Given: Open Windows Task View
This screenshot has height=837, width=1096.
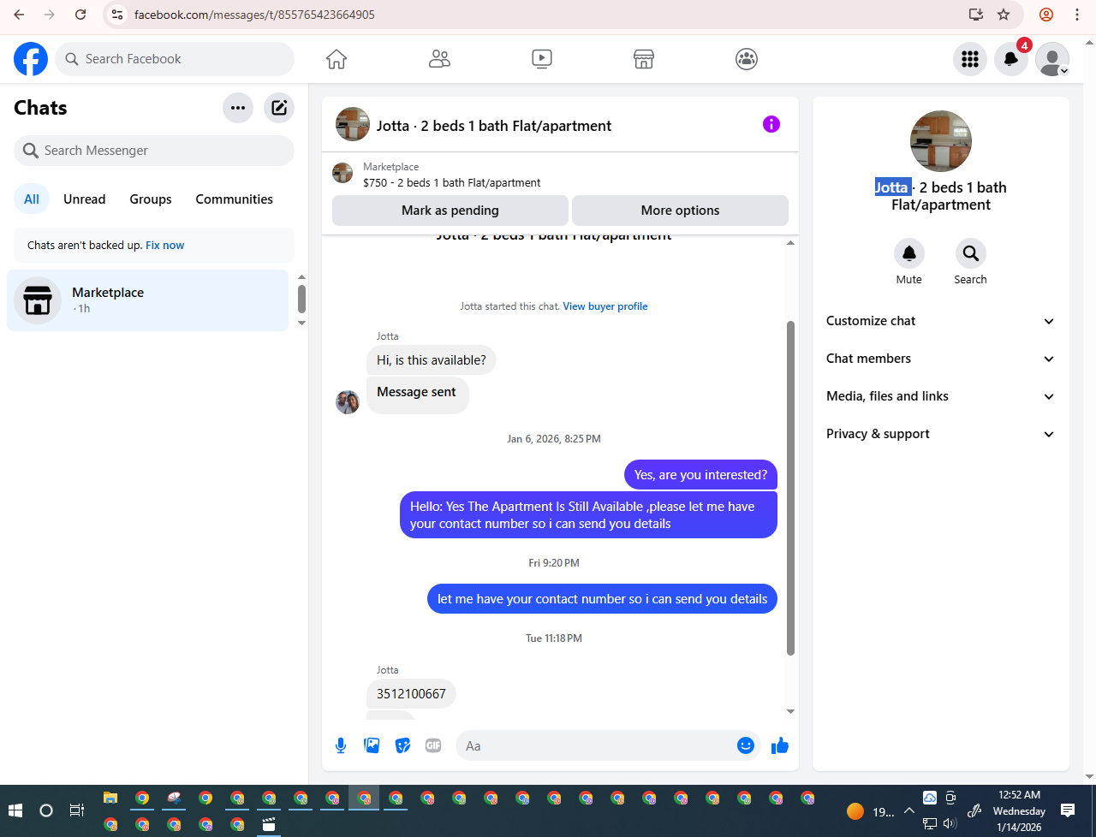Looking at the screenshot, I should click(76, 810).
